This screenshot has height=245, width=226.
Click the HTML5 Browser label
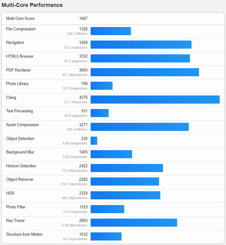click(x=20, y=56)
